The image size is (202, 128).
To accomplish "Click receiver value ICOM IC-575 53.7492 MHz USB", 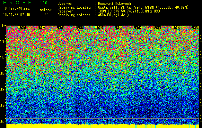I will [x=129, y=11].
